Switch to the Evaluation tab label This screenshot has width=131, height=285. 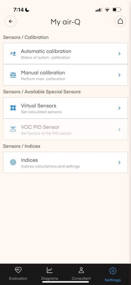point(18,278)
